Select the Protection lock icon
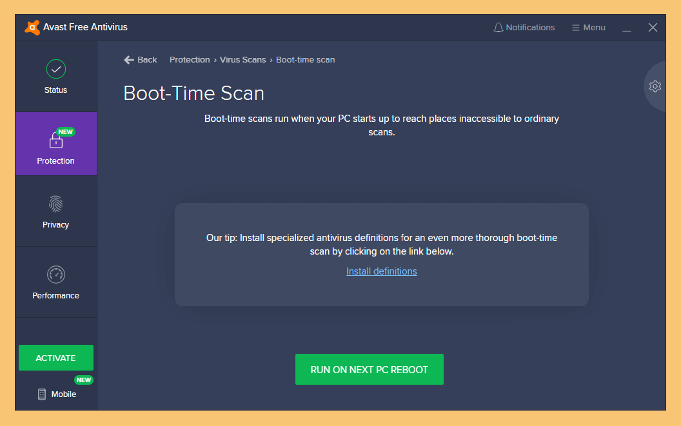The height and width of the screenshot is (426, 681). click(56, 140)
